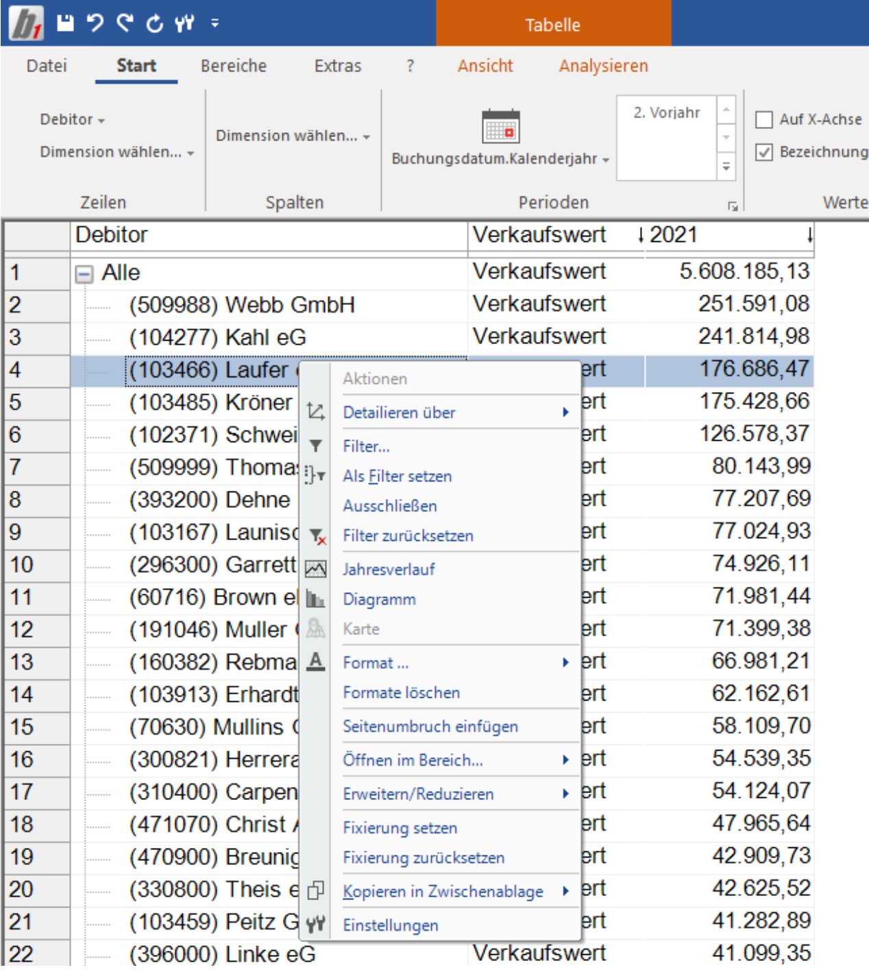Click the Perioden dialog launcher icon
The height and width of the screenshot is (972, 869).
pyautogui.click(x=733, y=206)
